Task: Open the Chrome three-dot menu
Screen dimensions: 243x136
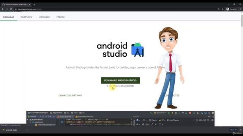Action: click(x=240, y=9)
